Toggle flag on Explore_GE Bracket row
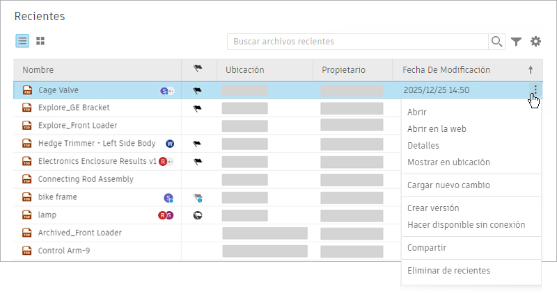557x293 pixels. pos(197,108)
